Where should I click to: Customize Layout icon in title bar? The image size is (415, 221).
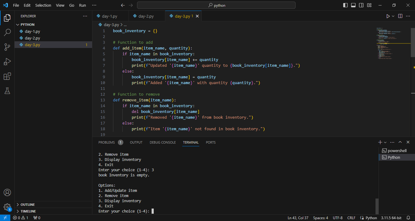click(x=369, y=5)
